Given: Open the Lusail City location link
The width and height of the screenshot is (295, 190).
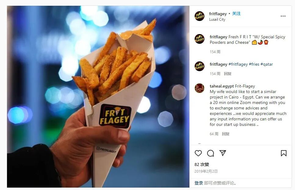Looking at the screenshot, I should [x=217, y=19].
